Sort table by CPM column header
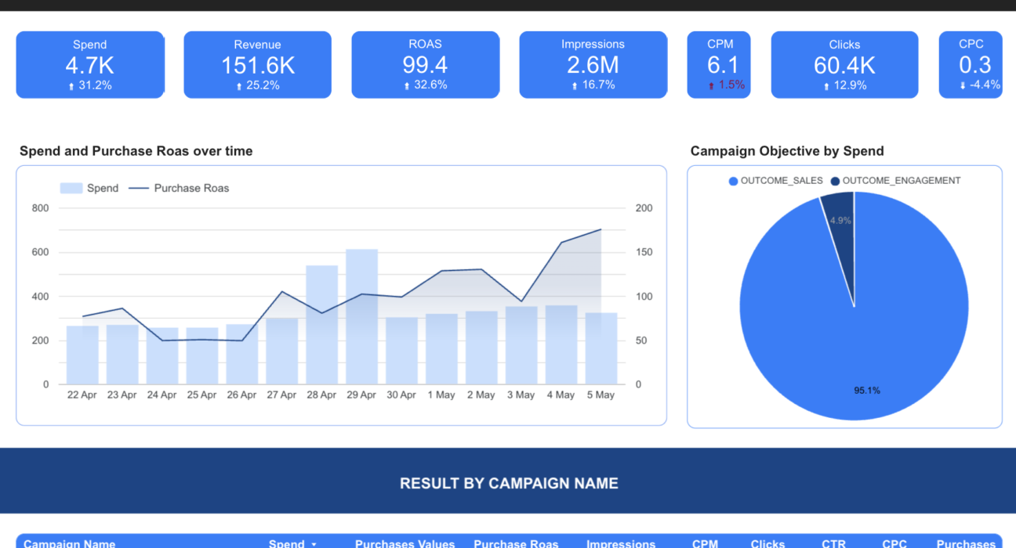The image size is (1016, 548). [706, 543]
